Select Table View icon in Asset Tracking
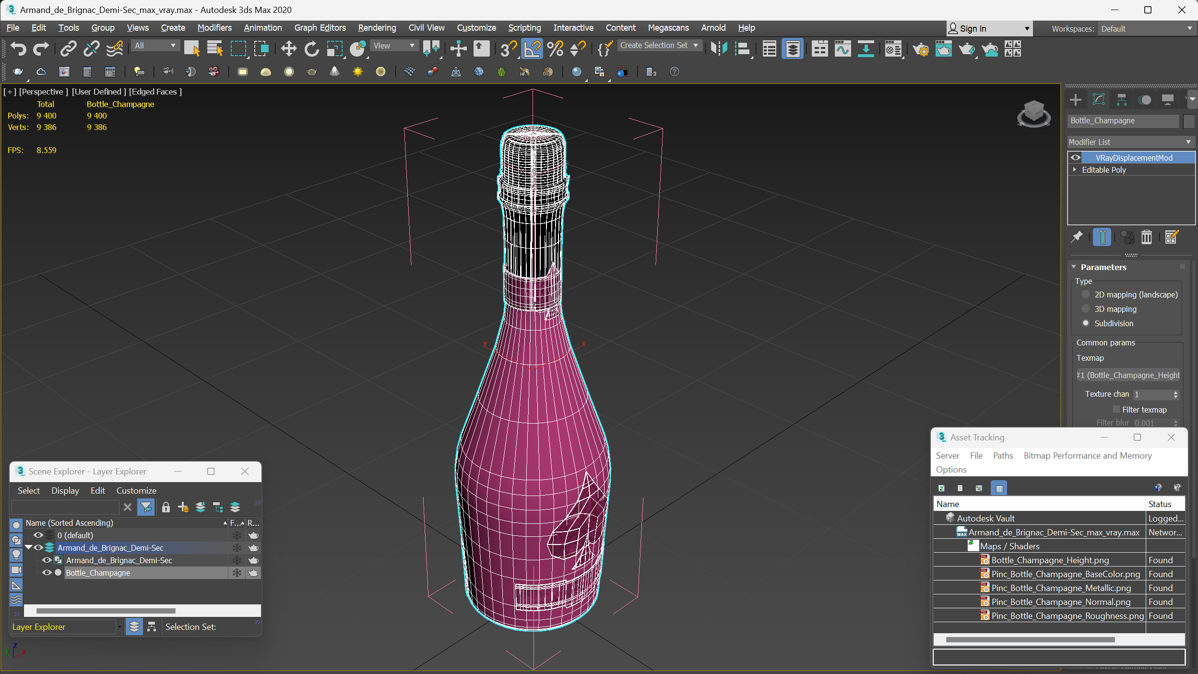The image size is (1198, 674). (x=999, y=488)
